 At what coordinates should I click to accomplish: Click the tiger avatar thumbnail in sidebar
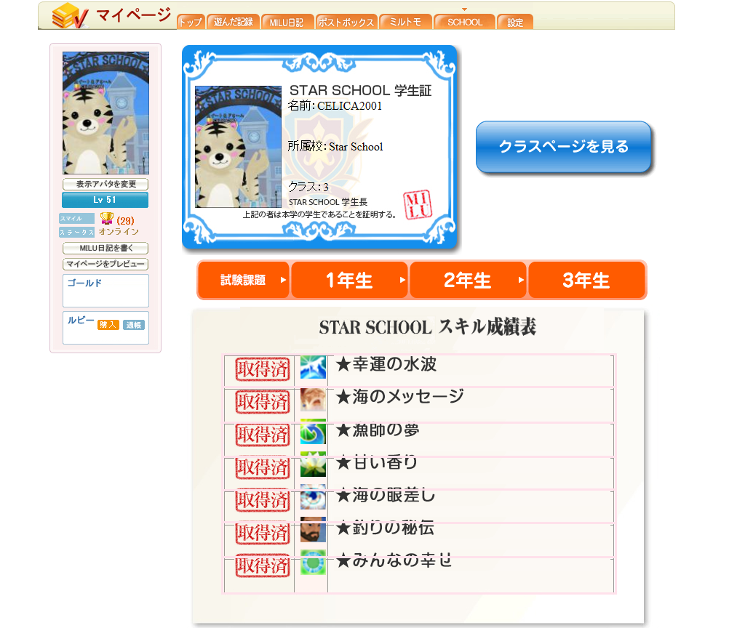tap(106, 113)
